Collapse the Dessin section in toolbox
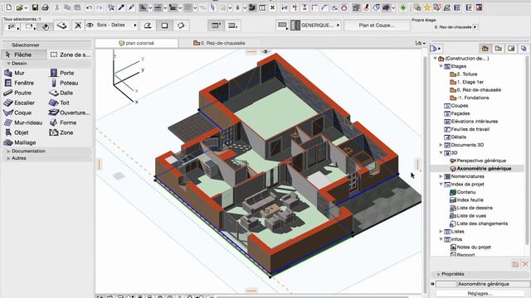 coord(8,64)
